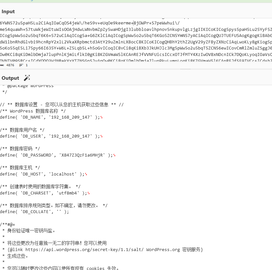Click the X847Z3QzF1a6MHjR password value in output

82,155
